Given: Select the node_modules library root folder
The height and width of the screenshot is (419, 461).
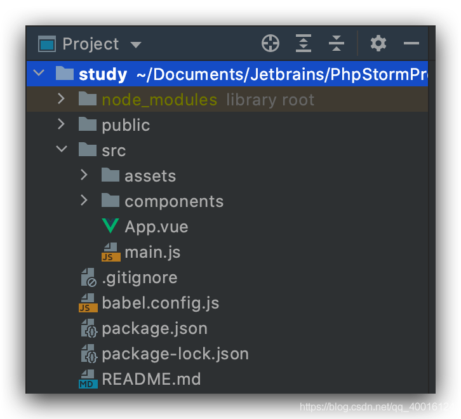Looking at the screenshot, I should pyautogui.click(x=159, y=100).
